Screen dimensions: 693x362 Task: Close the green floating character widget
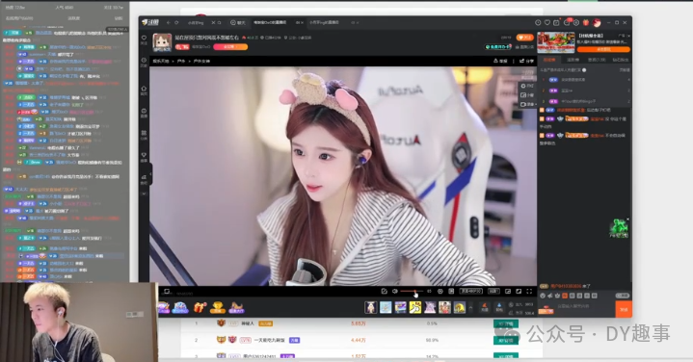[627, 220]
